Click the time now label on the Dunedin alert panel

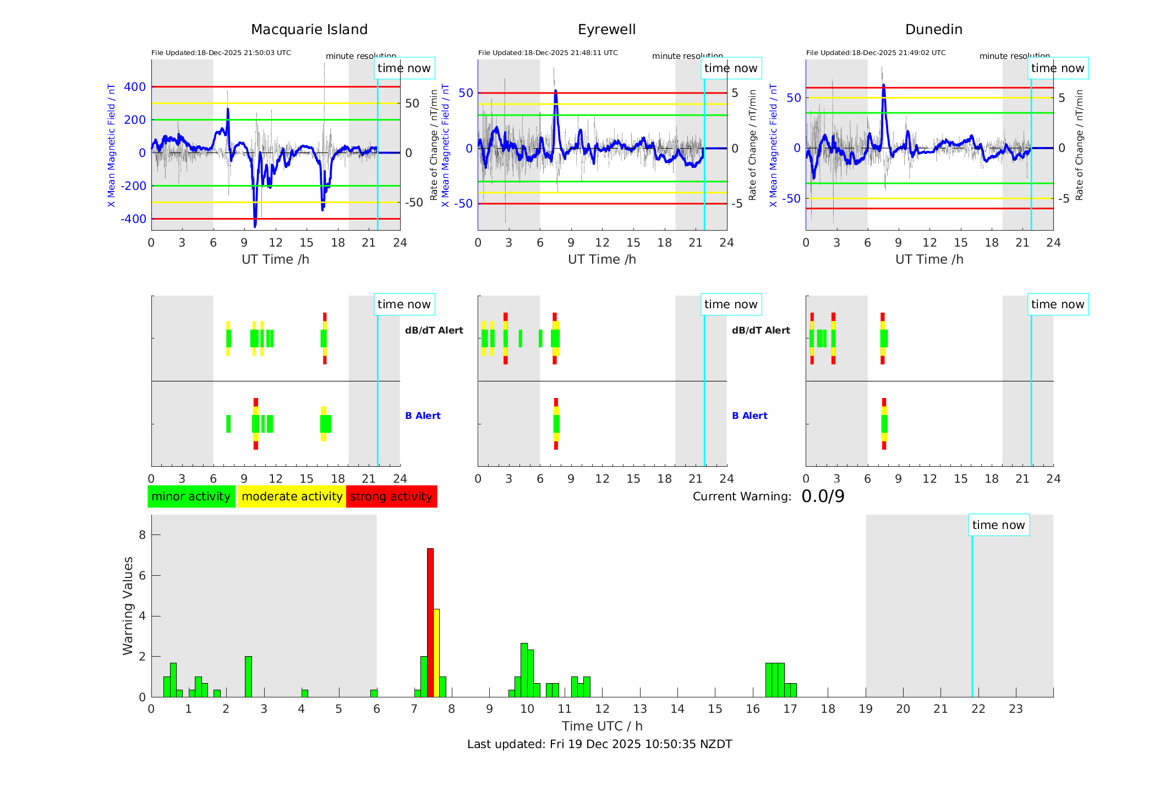(x=1057, y=304)
